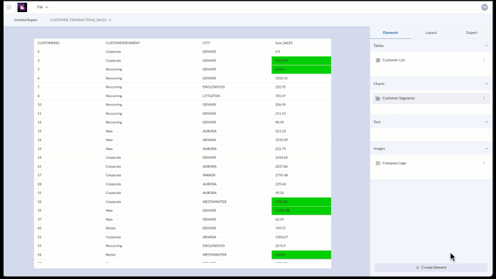Image resolution: width=496 pixels, height=279 pixels.
Task: Switch to the Export tab
Action: (x=472, y=33)
